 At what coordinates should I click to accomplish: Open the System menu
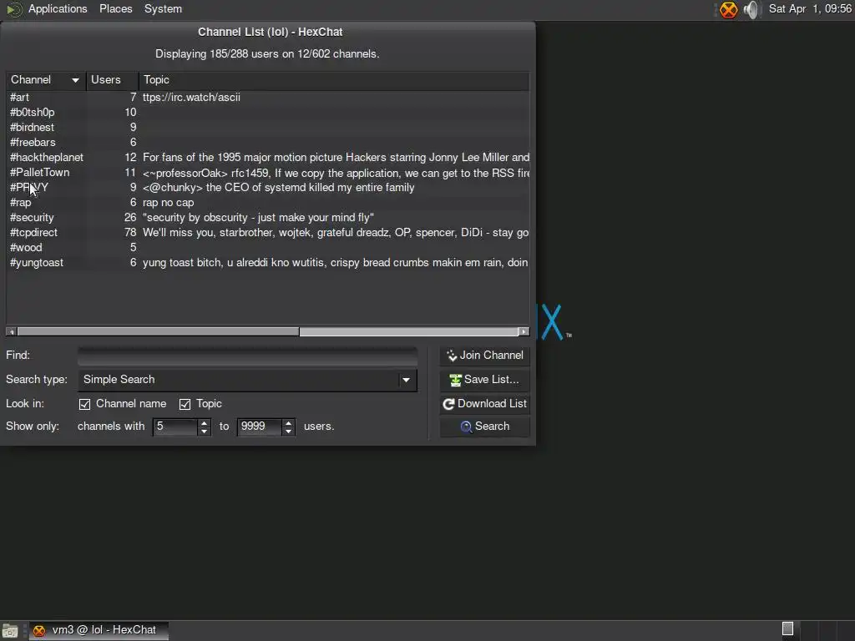163,8
